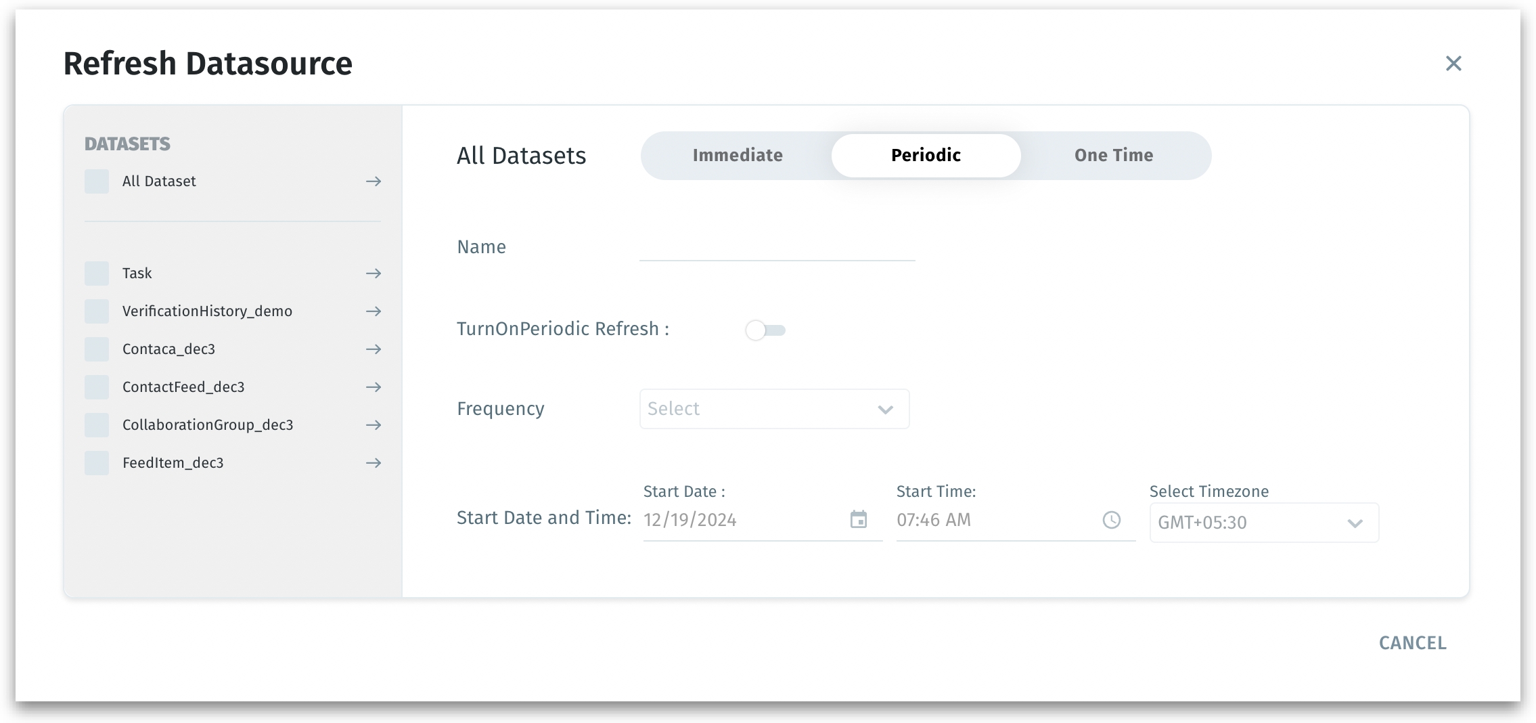
Task: Click the arrow beside ContactFeed_dec3
Action: tap(374, 387)
